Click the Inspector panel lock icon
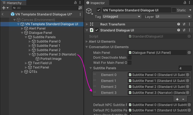This screenshot has height=115, width=193. 185,2
